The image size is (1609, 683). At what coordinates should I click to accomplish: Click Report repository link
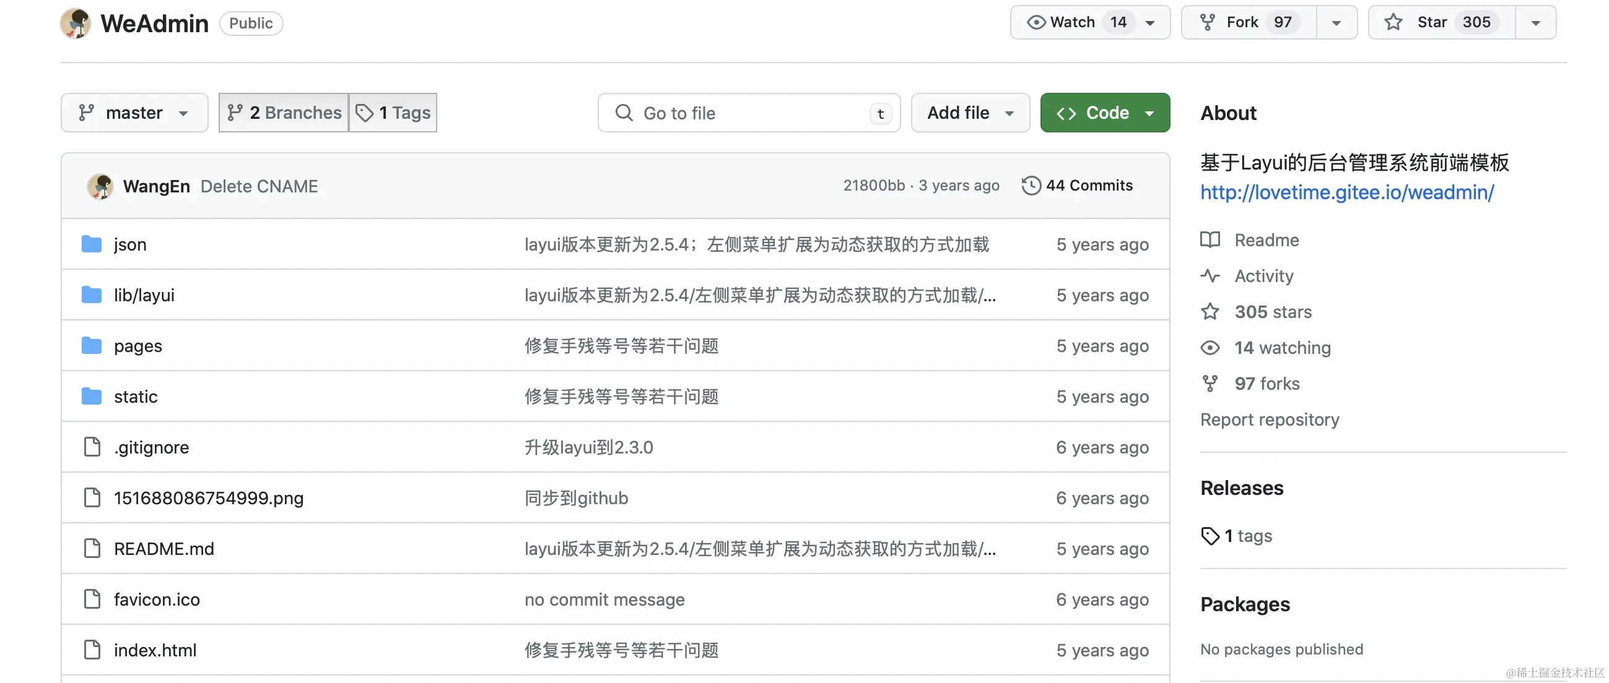[1269, 419]
